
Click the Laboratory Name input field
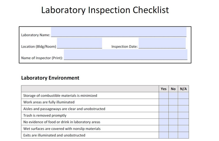pyautogui.click(x=119, y=32)
